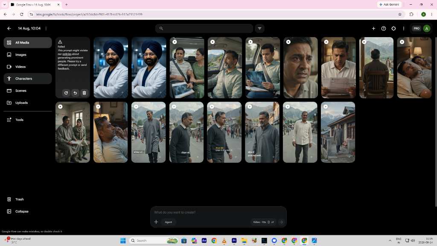Open the top-right vertical dots menu
Image resolution: width=437 pixels, height=246 pixels.
coord(404,29)
